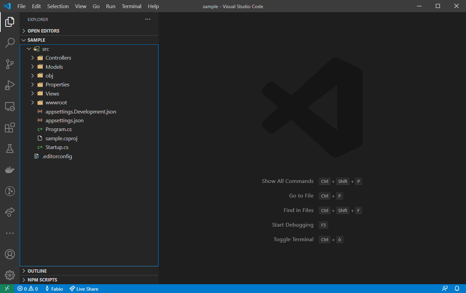Screen dimensions: 466x293
Task: Click the errors and warnings status indicator
Action: pos(27,289)
